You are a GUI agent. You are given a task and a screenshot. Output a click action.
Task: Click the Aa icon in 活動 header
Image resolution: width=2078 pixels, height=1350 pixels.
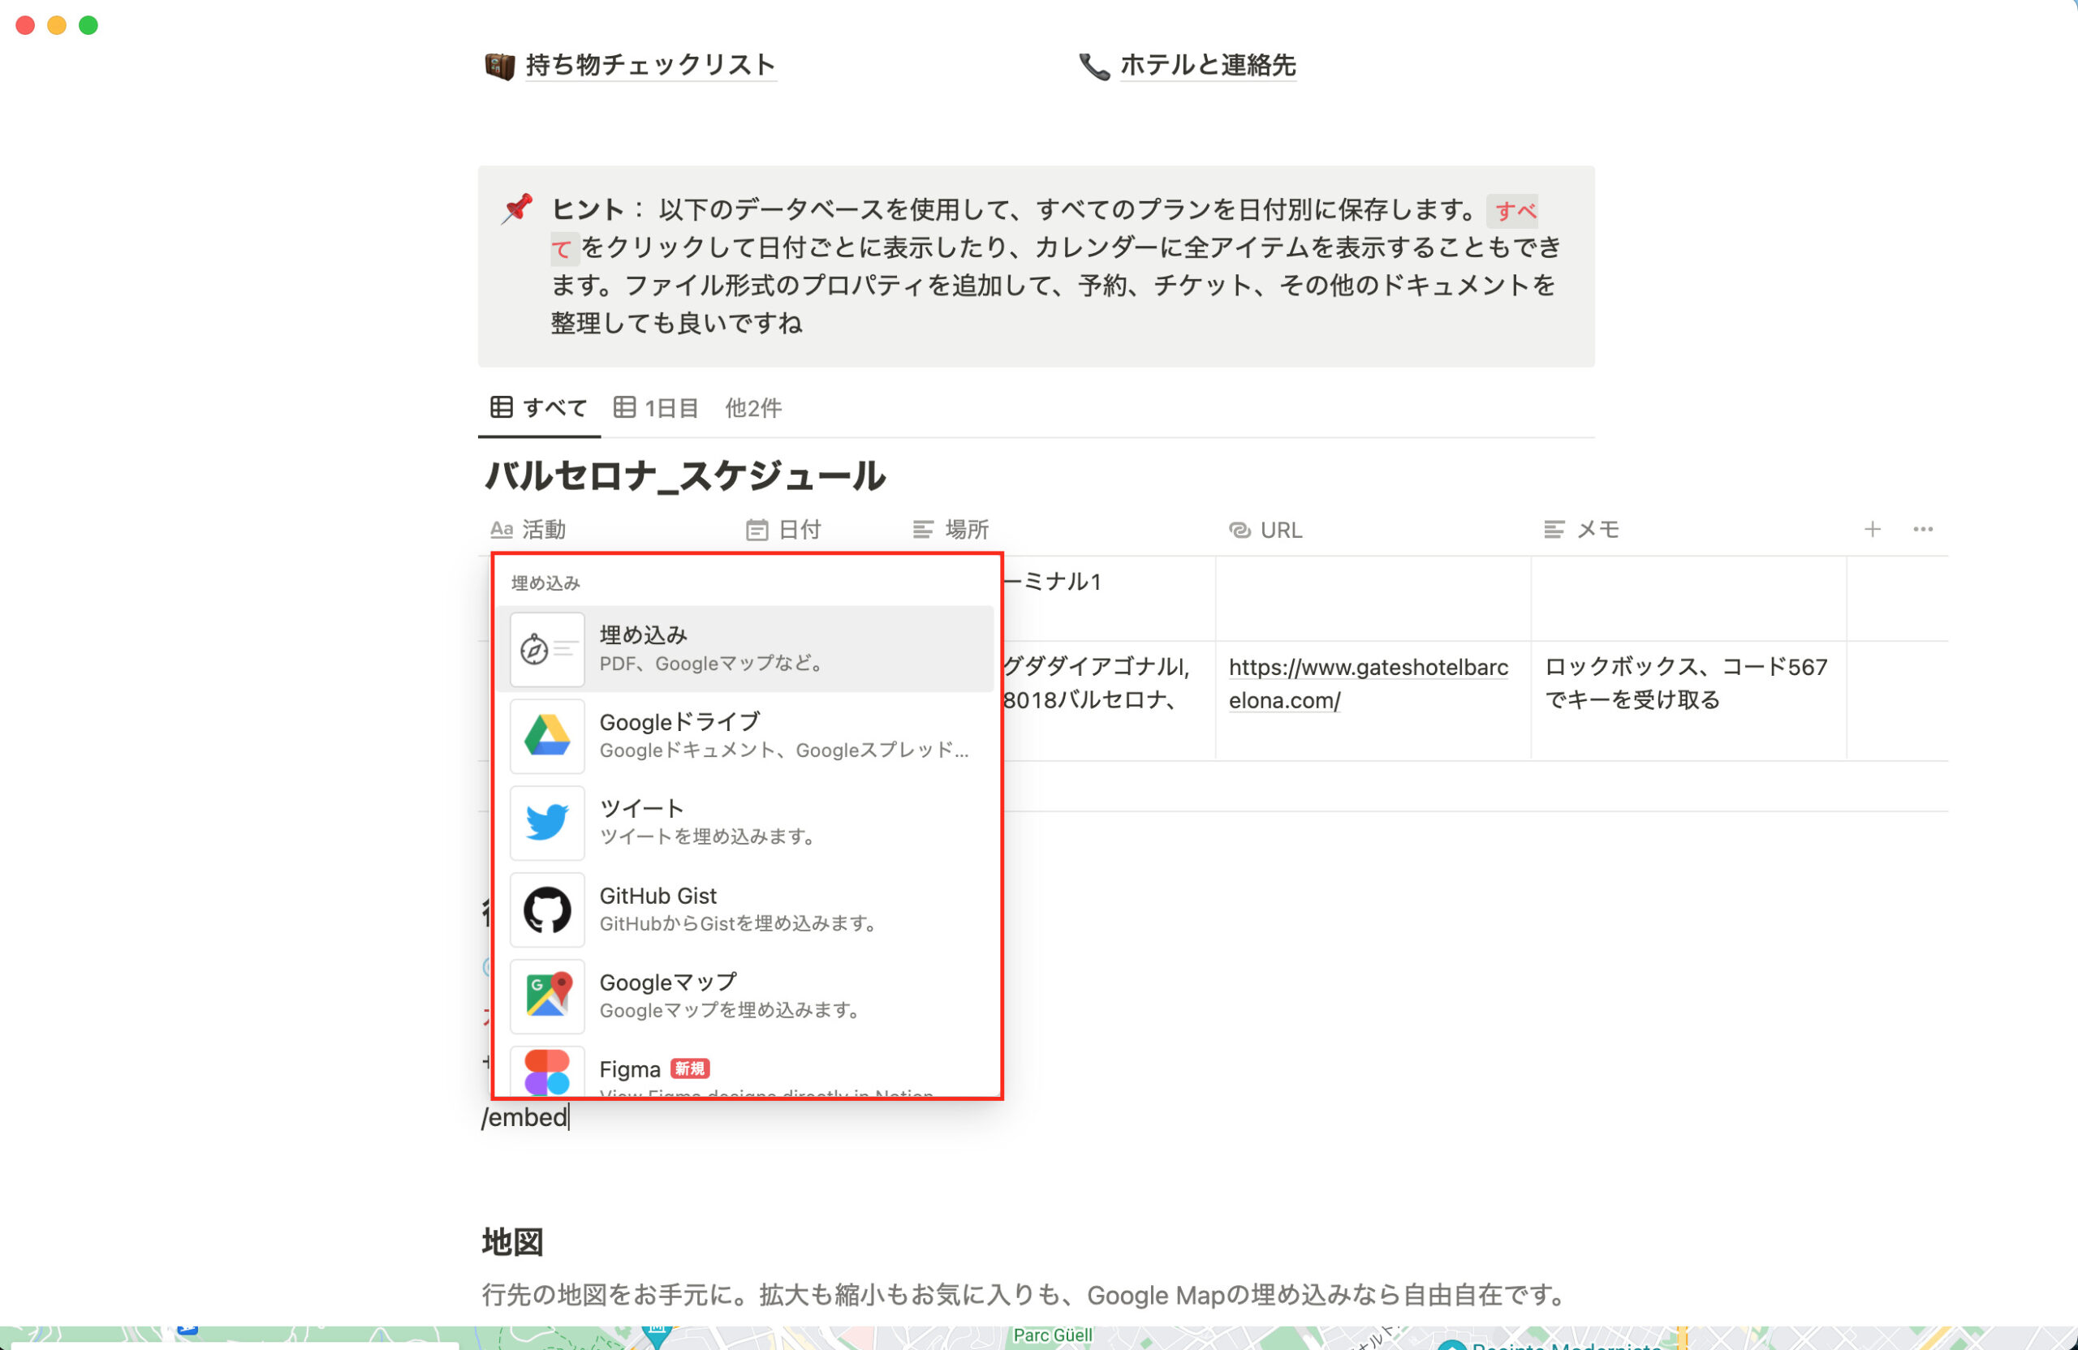coord(501,530)
